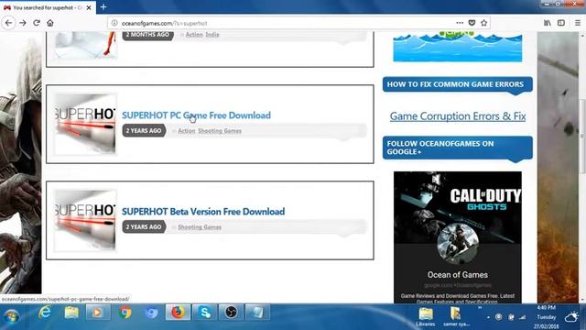Open Windows Explorer folder on taskbar
The width and height of the screenshot is (586, 330).
point(71,313)
